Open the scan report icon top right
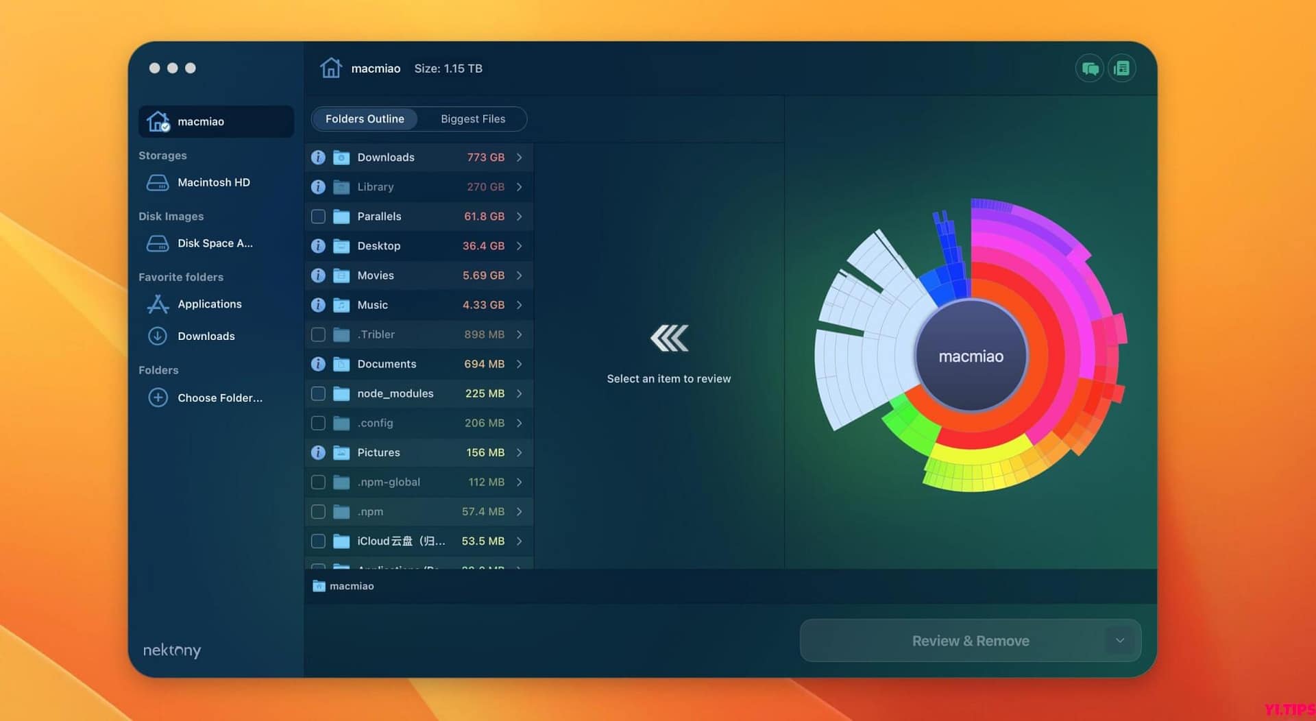Image resolution: width=1316 pixels, height=721 pixels. [1122, 68]
